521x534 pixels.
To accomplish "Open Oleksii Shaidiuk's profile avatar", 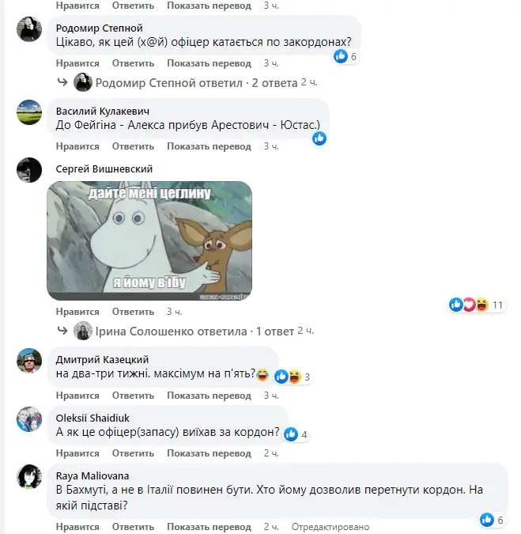I will pos(29,418).
